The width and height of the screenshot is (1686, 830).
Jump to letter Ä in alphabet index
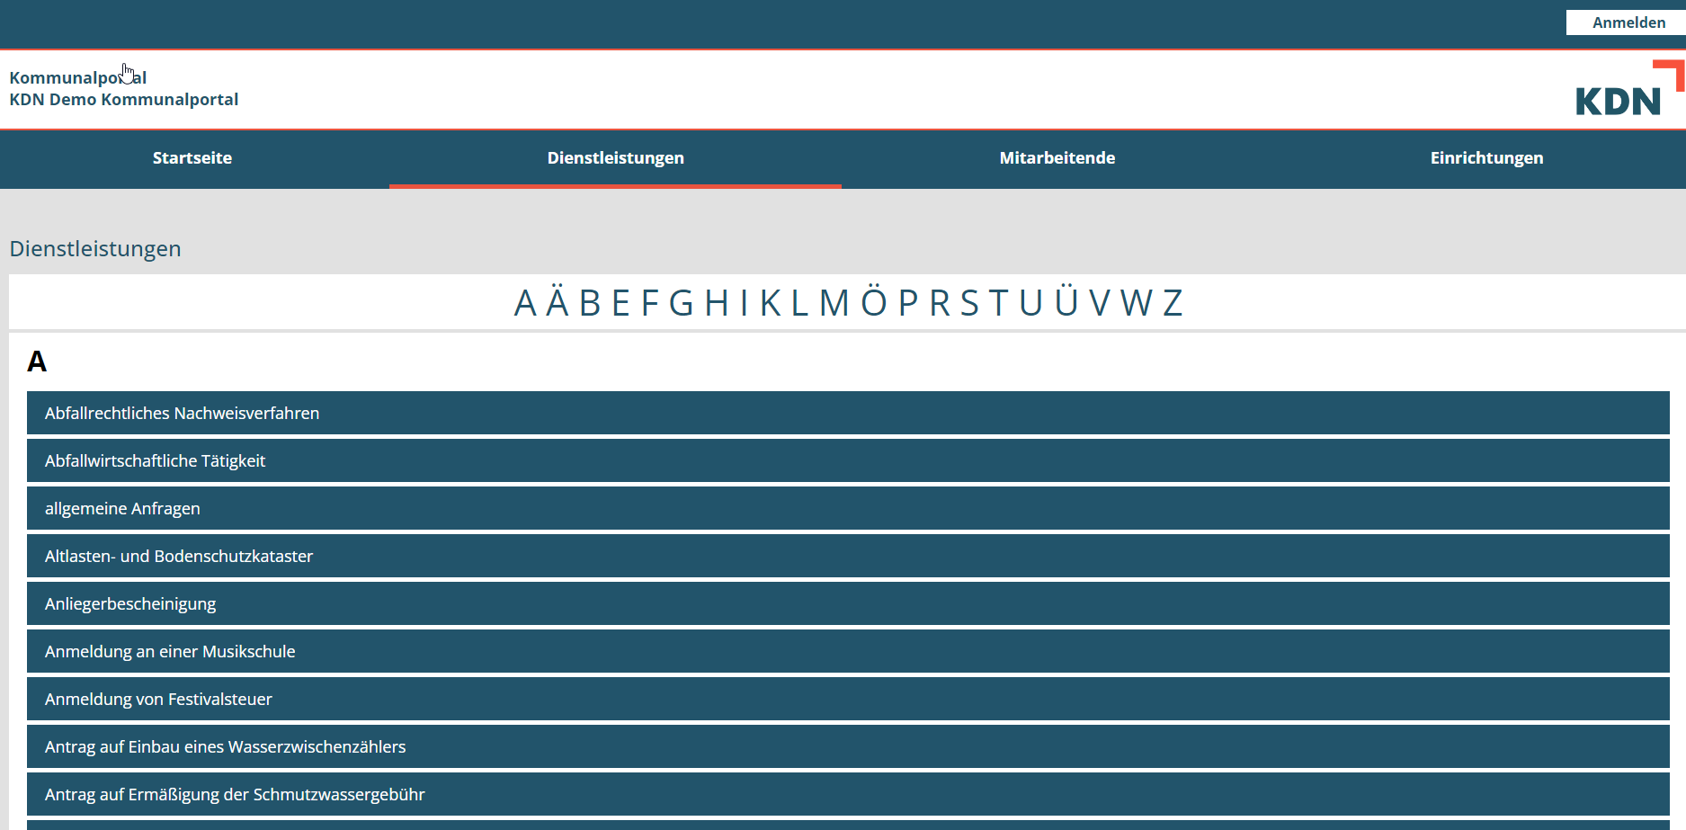(558, 303)
